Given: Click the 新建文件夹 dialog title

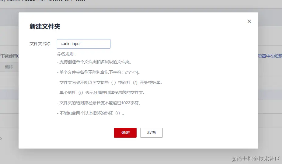Looking at the screenshot, I should (45, 27).
